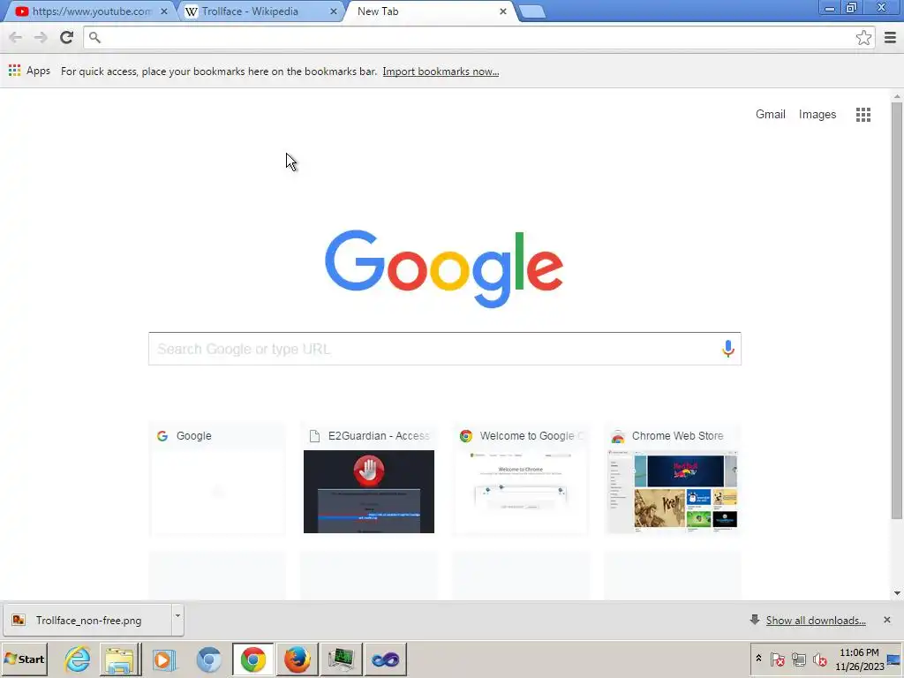Click the Google logo
This screenshot has width=904, height=678.
444,268
